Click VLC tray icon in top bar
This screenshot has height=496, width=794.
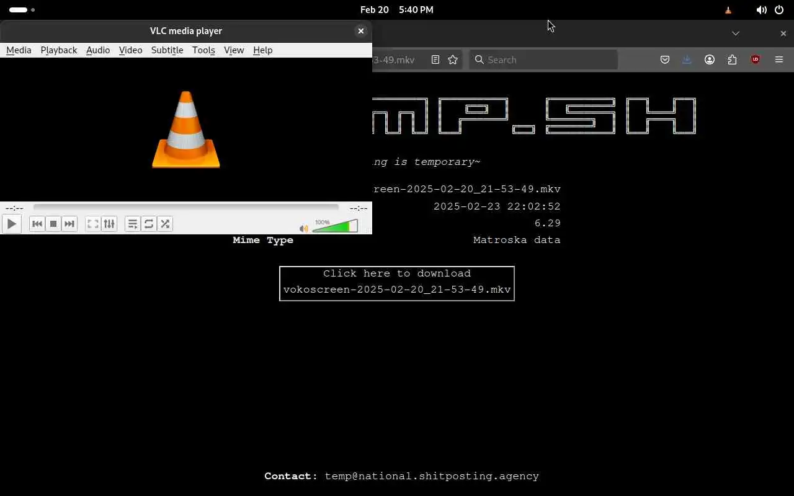point(728,10)
